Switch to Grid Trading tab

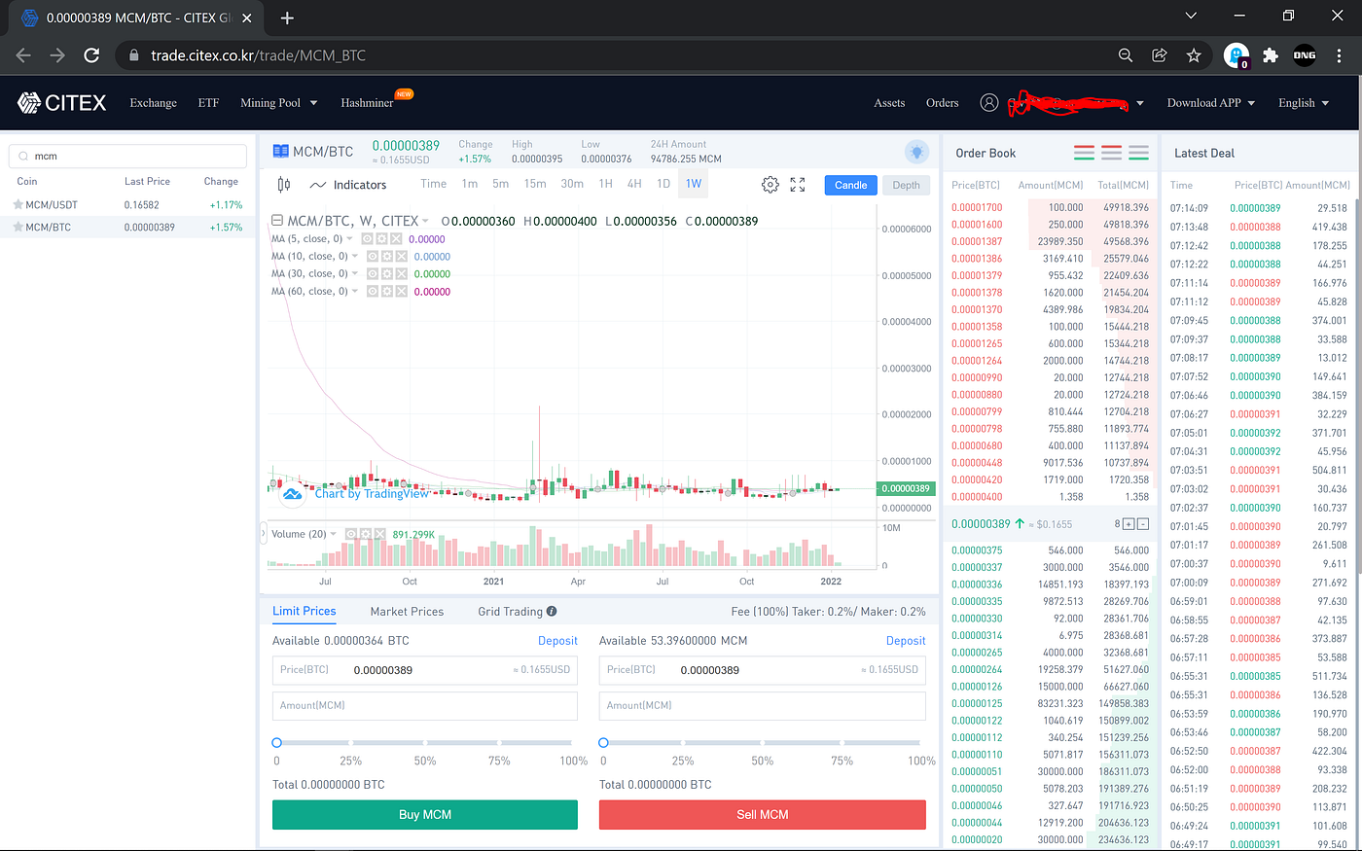(510, 612)
